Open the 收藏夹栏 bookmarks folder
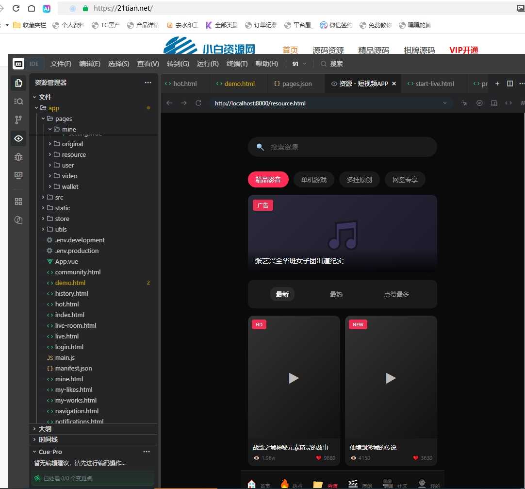 (30, 25)
